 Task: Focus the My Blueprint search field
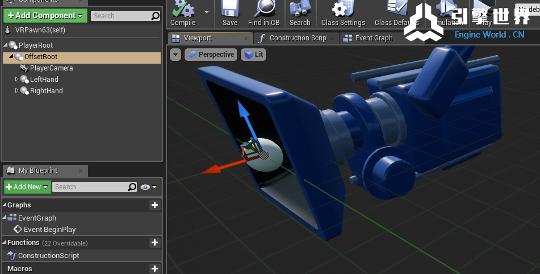91,187
